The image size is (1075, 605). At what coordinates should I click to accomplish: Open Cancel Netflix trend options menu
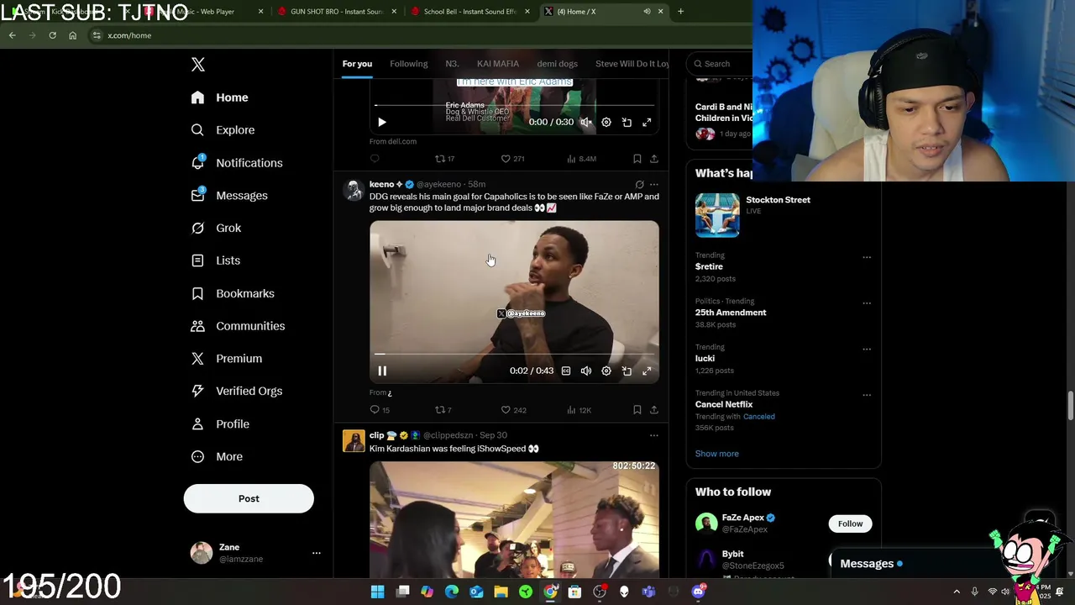point(867,395)
